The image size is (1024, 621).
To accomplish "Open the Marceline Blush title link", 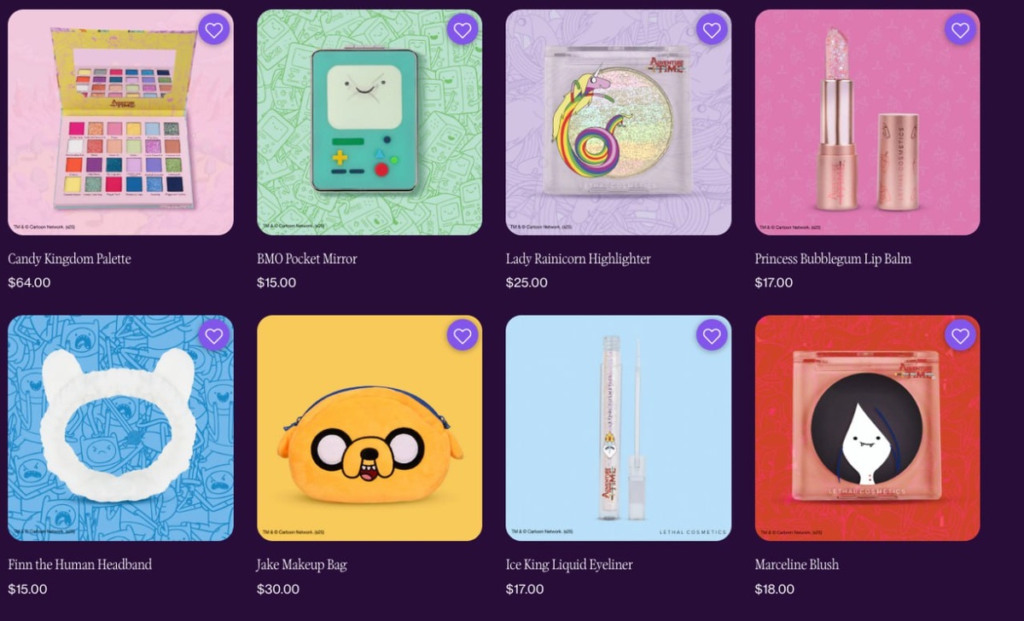I will [x=797, y=565].
